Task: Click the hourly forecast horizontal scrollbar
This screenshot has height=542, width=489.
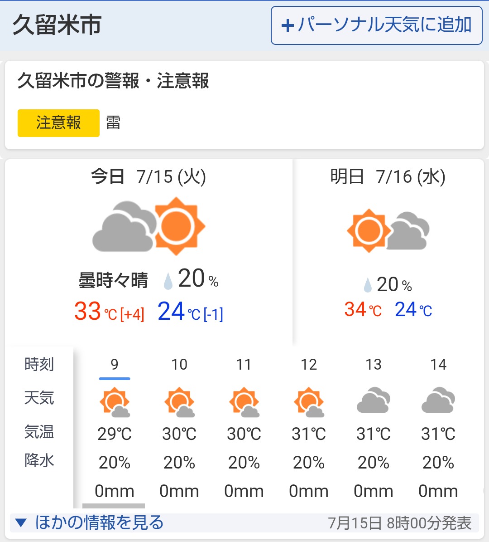Action: (x=114, y=506)
